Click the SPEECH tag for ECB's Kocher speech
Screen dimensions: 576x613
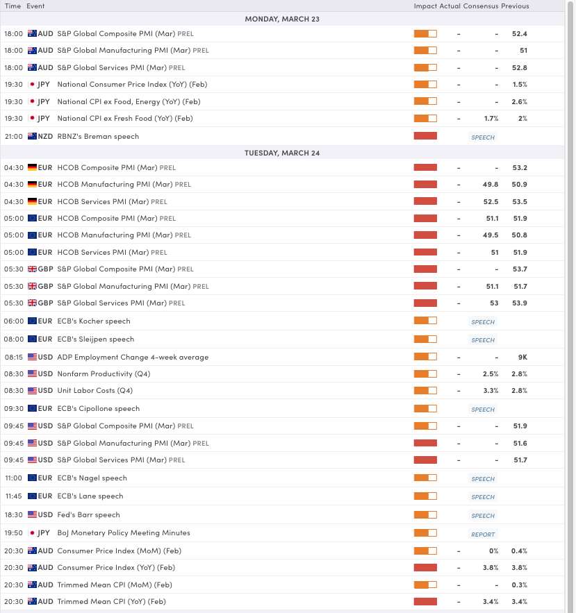point(483,322)
